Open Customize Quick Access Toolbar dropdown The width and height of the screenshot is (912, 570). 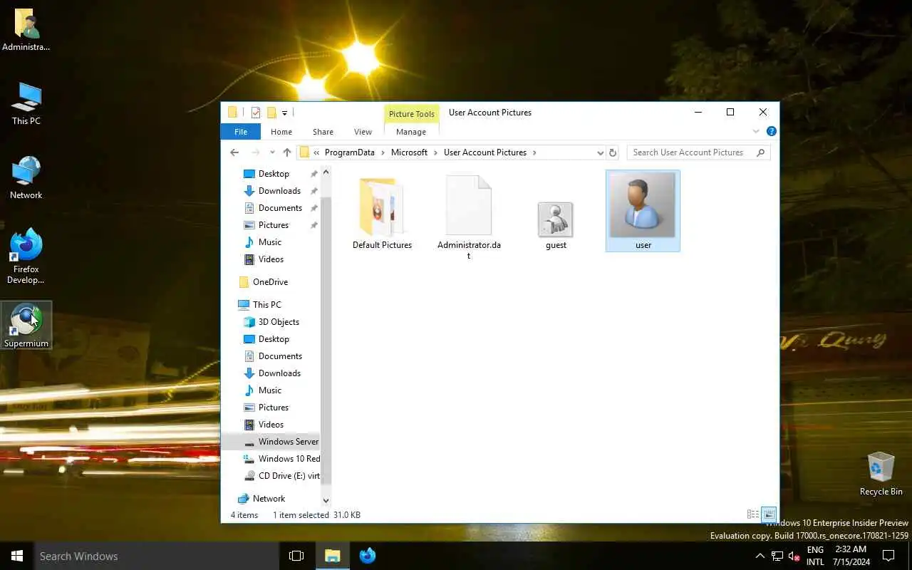pos(284,113)
